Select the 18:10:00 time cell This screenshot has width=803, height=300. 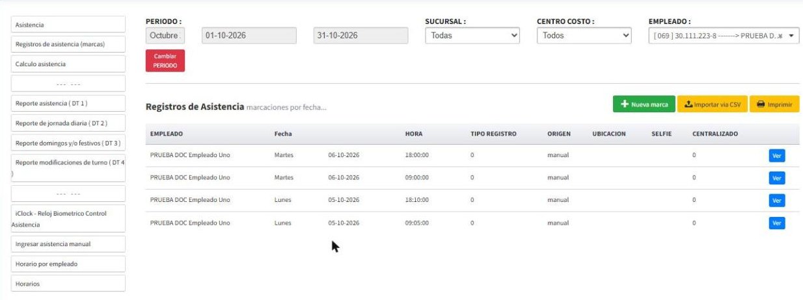[416, 200]
